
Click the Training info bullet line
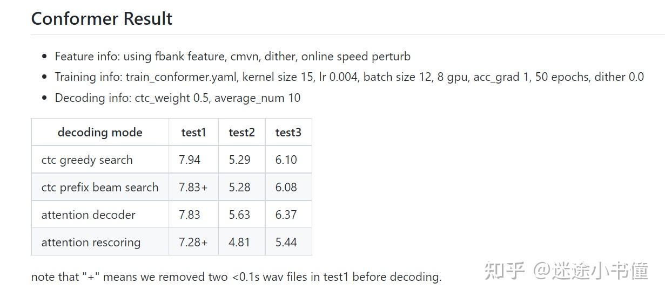tap(349, 77)
